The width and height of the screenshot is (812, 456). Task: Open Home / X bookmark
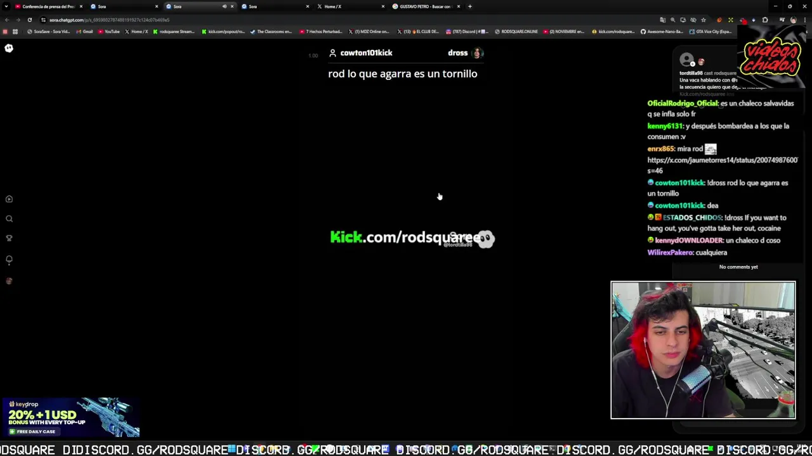tap(136, 32)
